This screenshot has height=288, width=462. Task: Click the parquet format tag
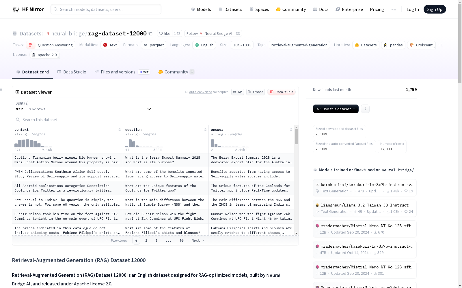click(x=154, y=45)
